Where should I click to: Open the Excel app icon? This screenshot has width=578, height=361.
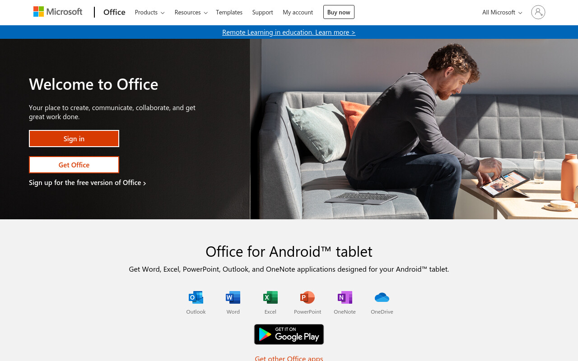click(270, 297)
